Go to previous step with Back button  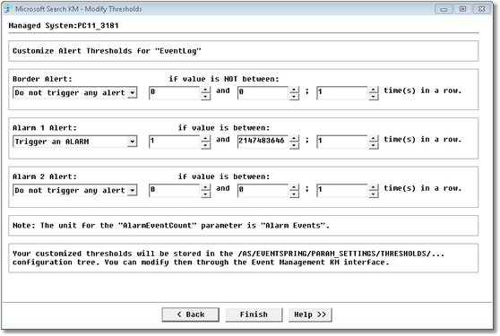[190, 314]
